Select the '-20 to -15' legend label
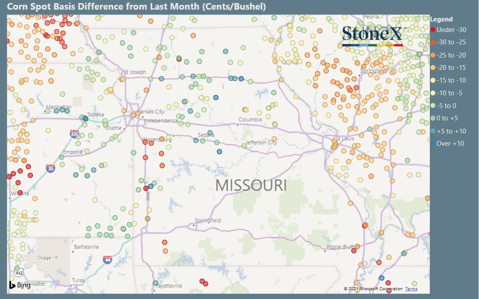The height and width of the screenshot is (299, 479). (451, 68)
